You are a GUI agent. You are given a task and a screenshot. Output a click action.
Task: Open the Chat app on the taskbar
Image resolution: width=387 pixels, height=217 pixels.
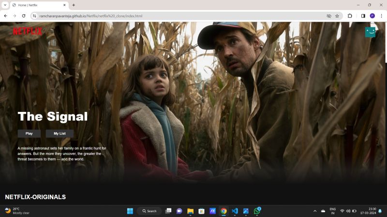click(179, 211)
